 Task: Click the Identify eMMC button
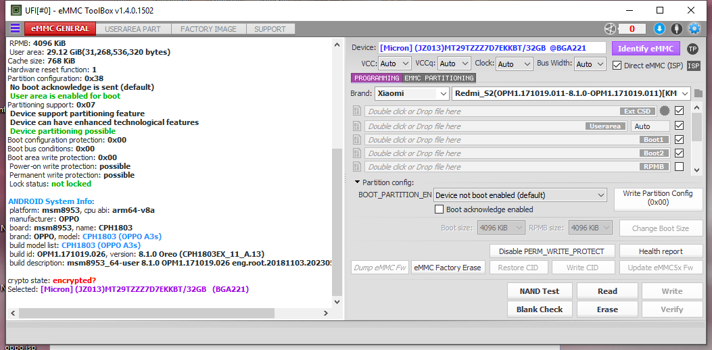coord(645,49)
